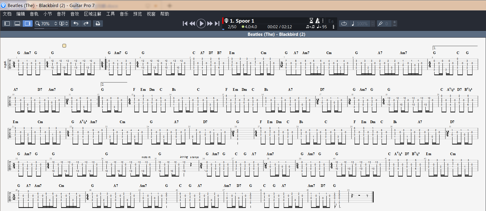Image resolution: width=486 pixels, height=211 pixels.
Task: Click the playback progress bar under track name
Action: 265,30
